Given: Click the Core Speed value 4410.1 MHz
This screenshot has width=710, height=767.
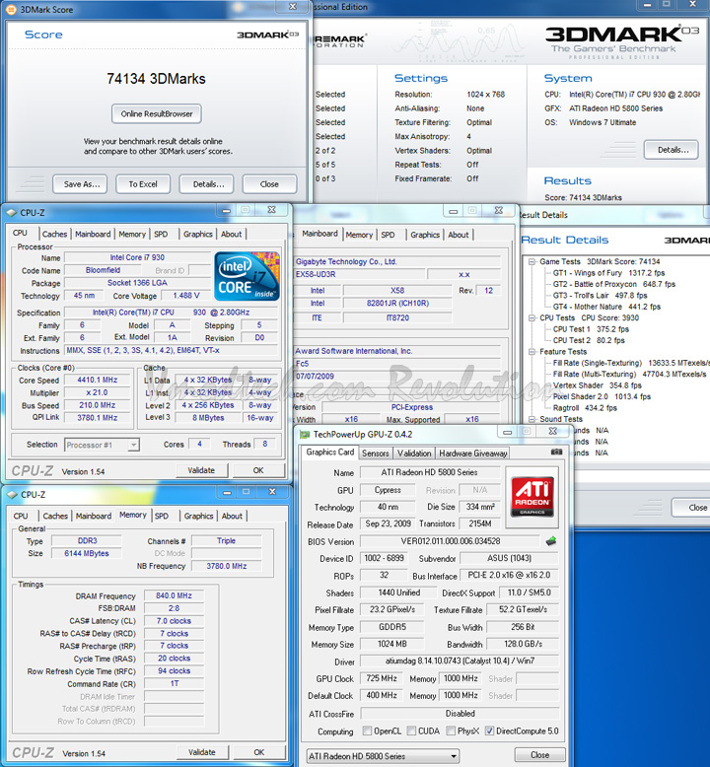Looking at the screenshot, I should coord(98,381).
